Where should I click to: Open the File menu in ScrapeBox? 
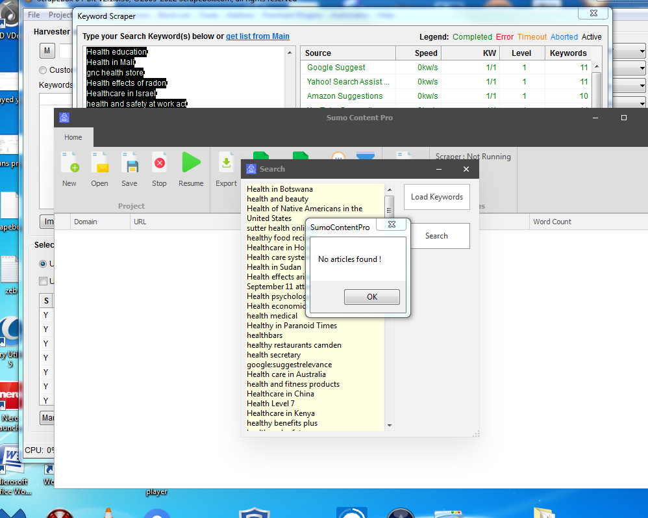tap(34, 15)
